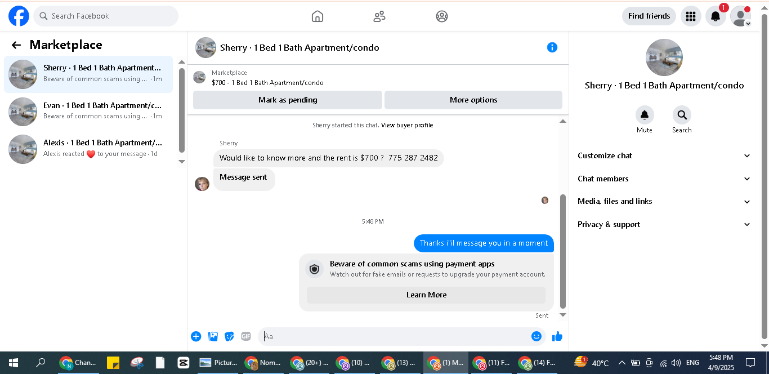This screenshot has width=769, height=374.
Task: Choose a sticker
Action: click(x=229, y=336)
